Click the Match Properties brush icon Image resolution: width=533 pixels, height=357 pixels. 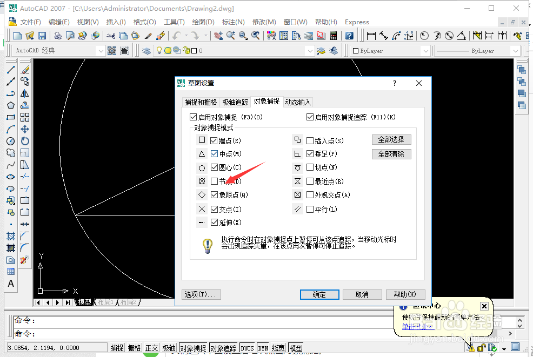click(x=148, y=36)
